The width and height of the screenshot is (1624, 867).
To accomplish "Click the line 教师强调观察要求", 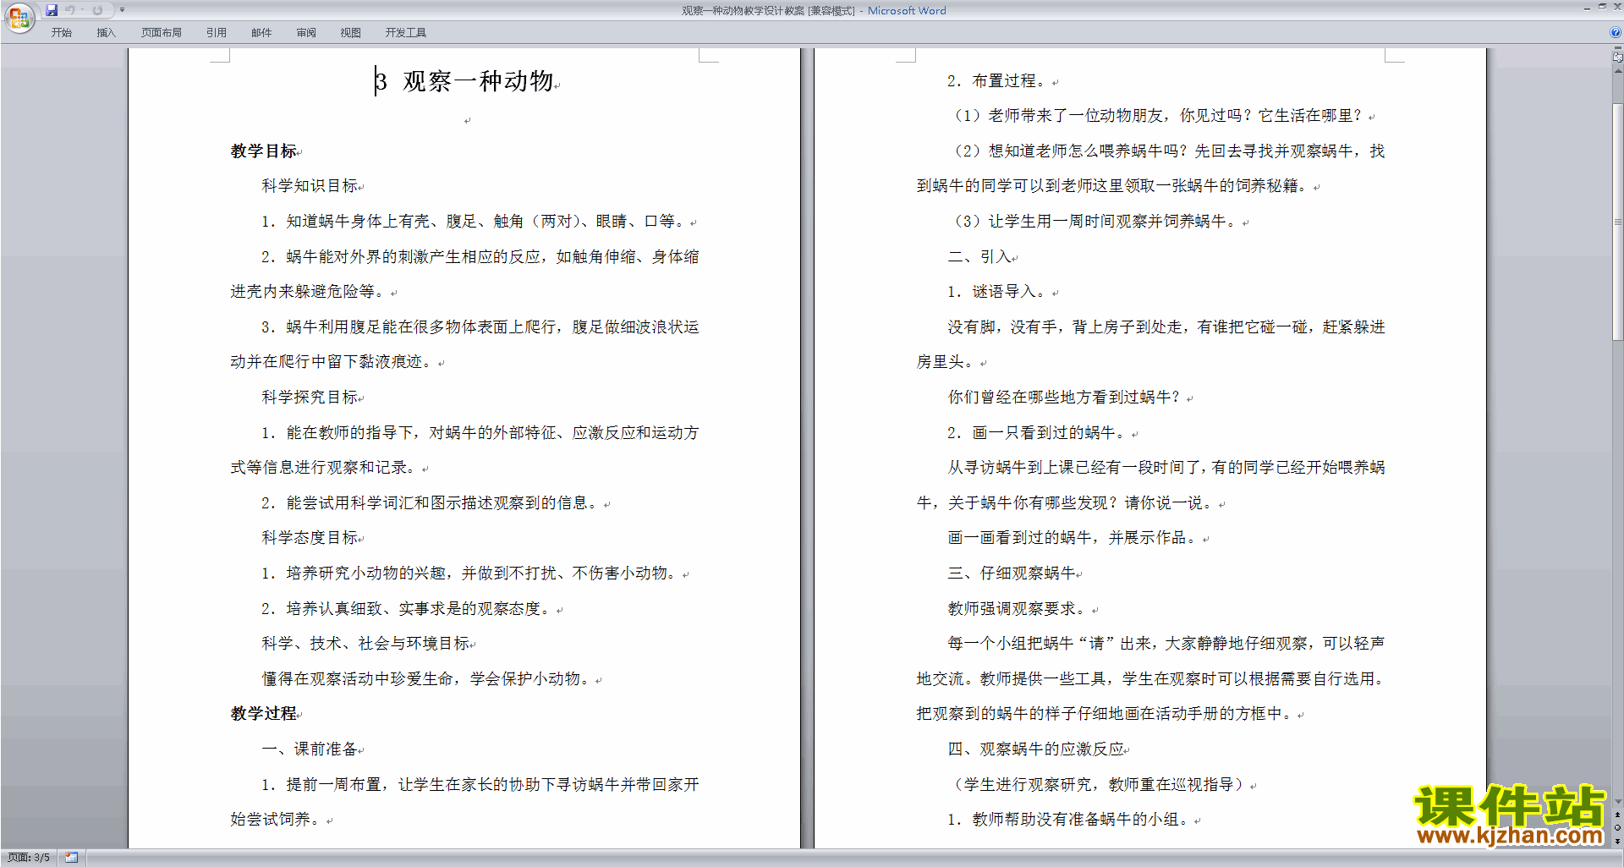I will [x=1018, y=609].
